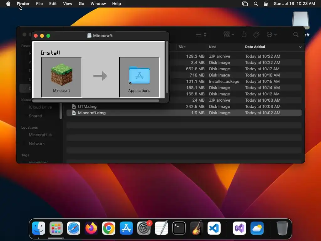
Task: Close the Minecraft installer window
Action: click(x=36, y=36)
